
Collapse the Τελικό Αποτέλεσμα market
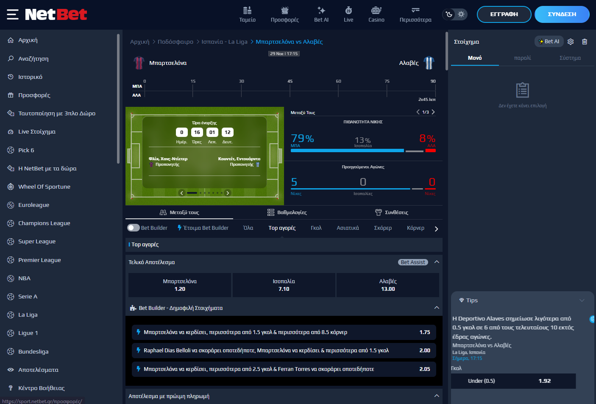point(437,262)
